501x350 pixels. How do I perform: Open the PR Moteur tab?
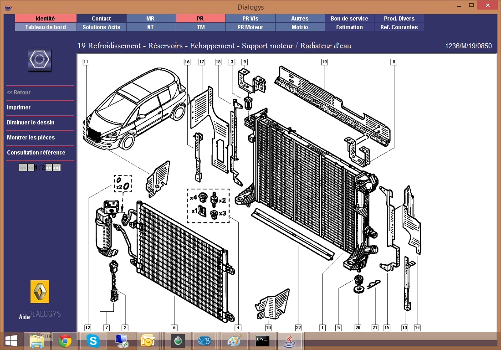[x=250, y=27]
